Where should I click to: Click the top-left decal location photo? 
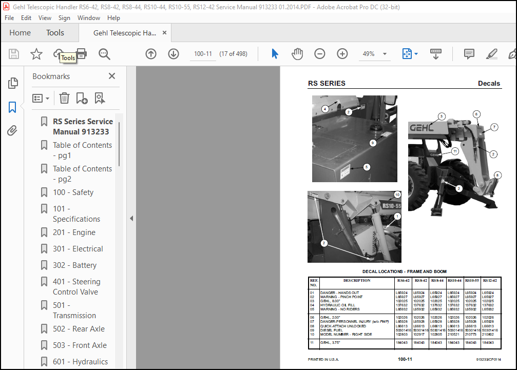coord(354,139)
